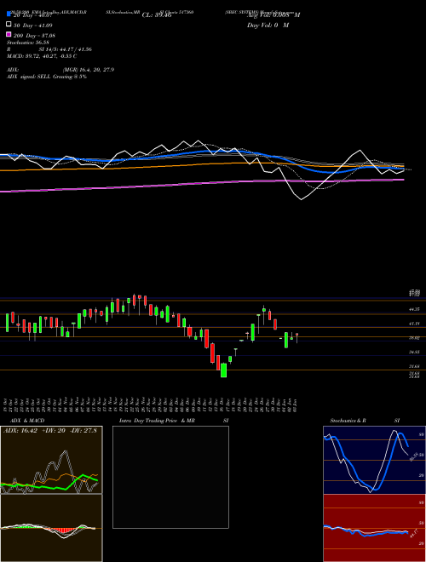Select the '50 Day = 41.09' legend text
Viewport: 426px width, 562px height.
pyautogui.click(x=33, y=25)
